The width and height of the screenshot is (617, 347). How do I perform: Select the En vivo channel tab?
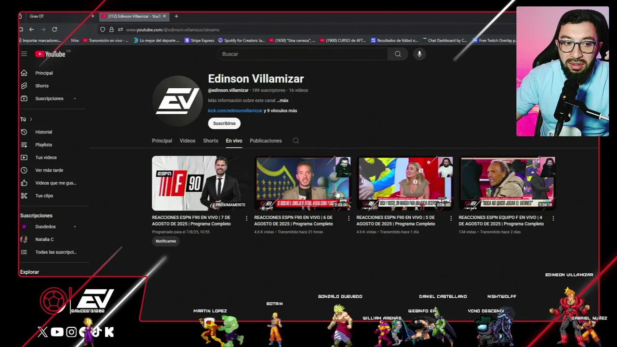click(x=234, y=141)
